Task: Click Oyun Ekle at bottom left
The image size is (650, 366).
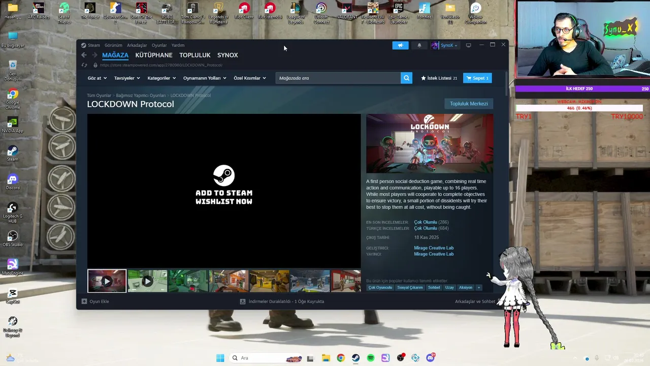Action: coord(95,301)
